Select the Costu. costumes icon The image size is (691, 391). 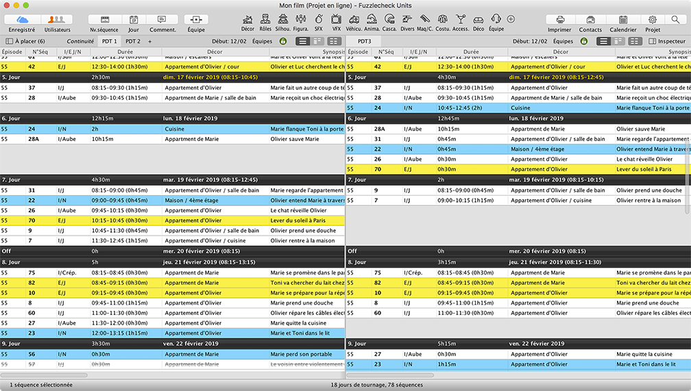pyautogui.click(x=442, y=19)
